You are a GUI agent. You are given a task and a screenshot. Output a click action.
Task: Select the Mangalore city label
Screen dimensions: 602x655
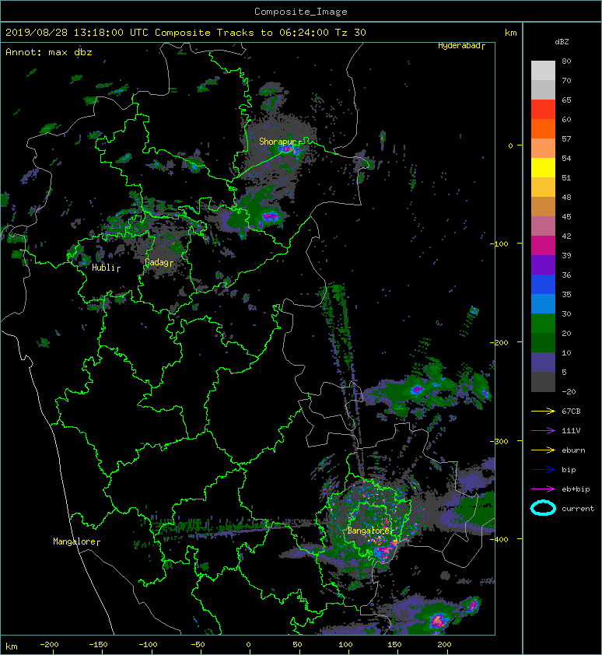[x=75, y=541]
